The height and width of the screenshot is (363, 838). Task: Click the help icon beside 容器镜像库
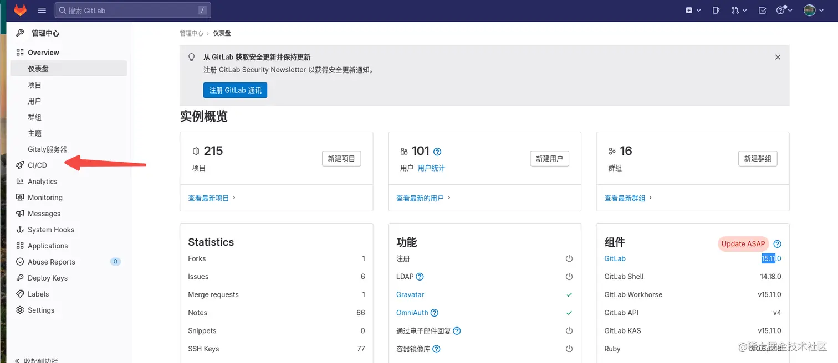(436, 349)
